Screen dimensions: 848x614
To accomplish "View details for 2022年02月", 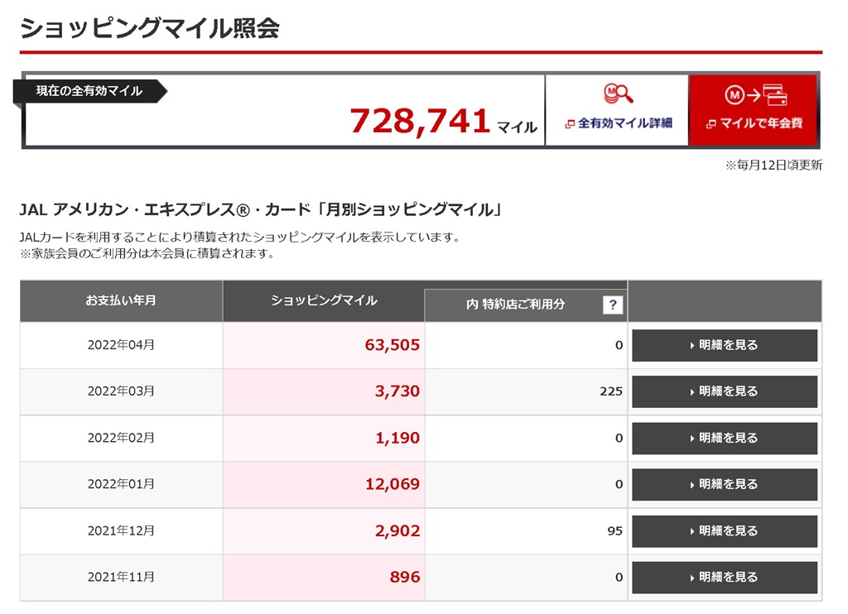I will 724,438.
